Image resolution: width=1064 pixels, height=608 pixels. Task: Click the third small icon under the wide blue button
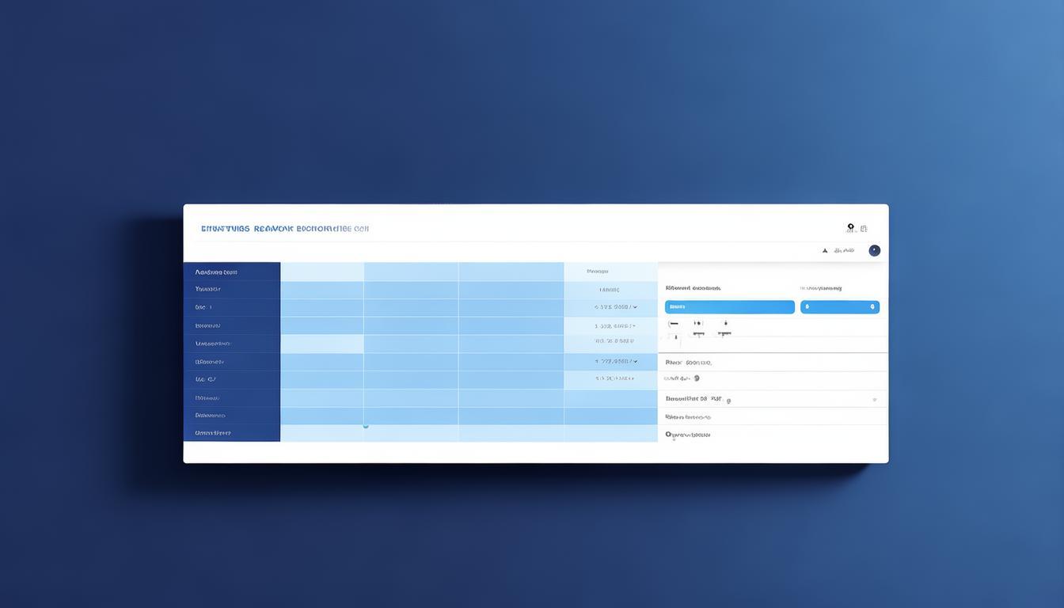(724, 324)
